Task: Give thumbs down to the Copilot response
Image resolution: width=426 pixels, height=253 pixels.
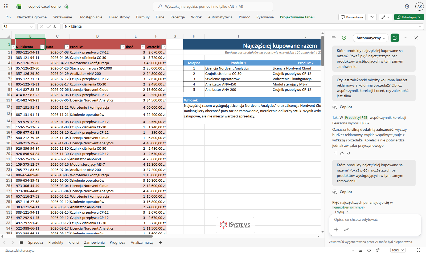Action: click(348, 153)
